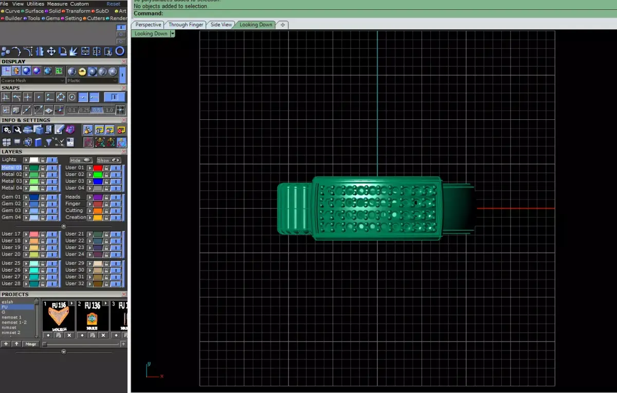Toggle visibility switch for User 17 layer
This screenshot has height=393, width=617.
[x=52, y=234]
